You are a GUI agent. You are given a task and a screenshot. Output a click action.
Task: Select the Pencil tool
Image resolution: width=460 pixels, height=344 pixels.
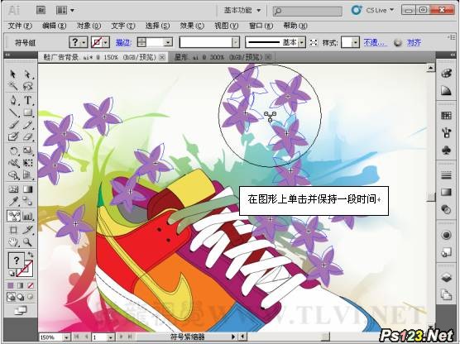click(28, 124)
